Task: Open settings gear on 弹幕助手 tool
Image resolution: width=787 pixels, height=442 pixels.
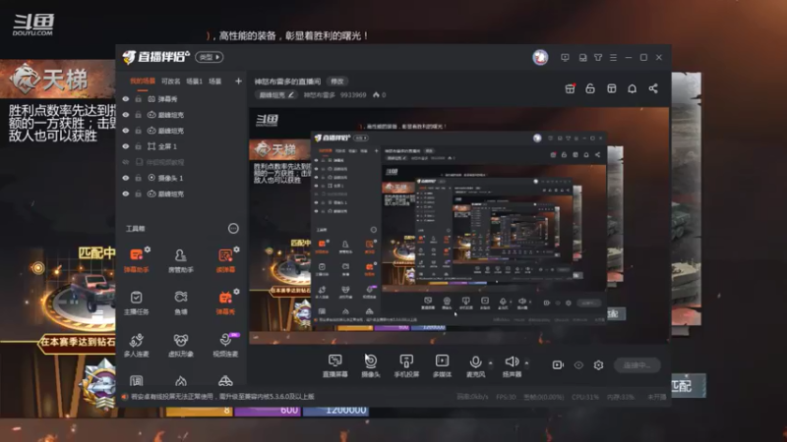Action: pos(147,249)
